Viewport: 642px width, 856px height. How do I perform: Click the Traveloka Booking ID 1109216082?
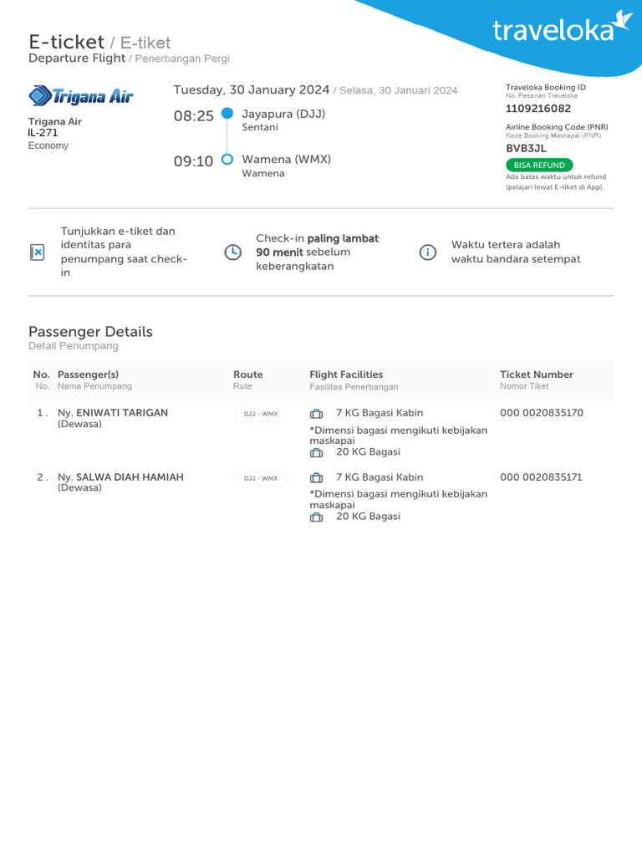tap(538, 109)
